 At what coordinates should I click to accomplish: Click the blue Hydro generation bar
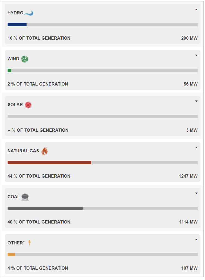tap(17, 25)
